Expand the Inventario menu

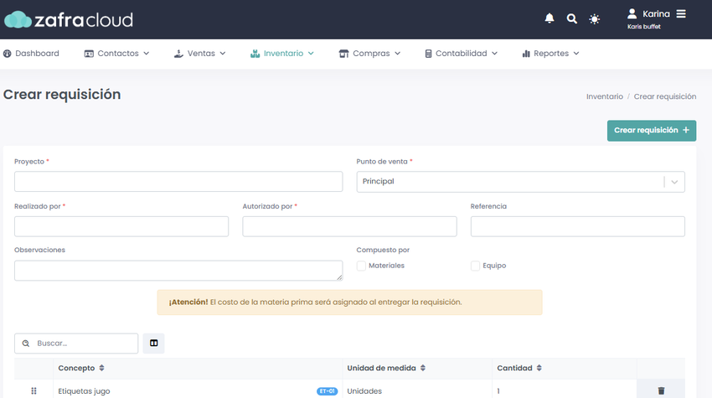(x=282, y=54)
